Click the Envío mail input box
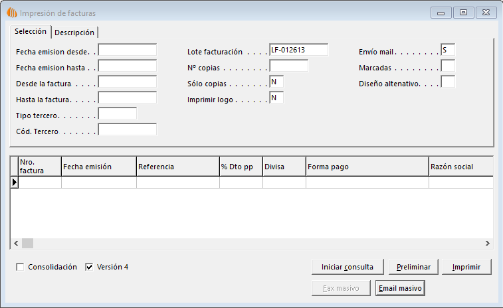Viewport: 503px width, 308px height. click(448, 50)
